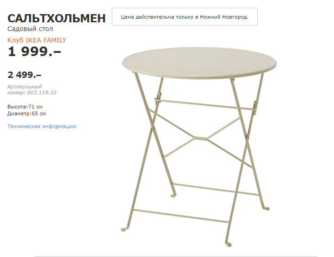Click the regular price 2 499.–
334x257 pixels.
coord(24,75)
